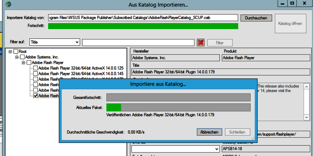Open the Filter auf Title dropdown
Screen dimensions: 313x156
(55, 42)
